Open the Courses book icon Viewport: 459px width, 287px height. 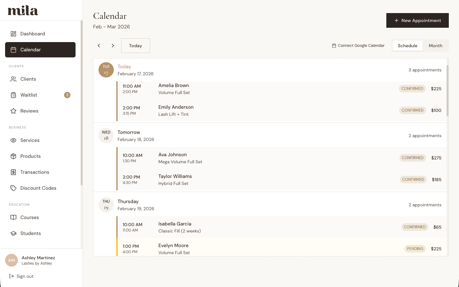point(13,217)
